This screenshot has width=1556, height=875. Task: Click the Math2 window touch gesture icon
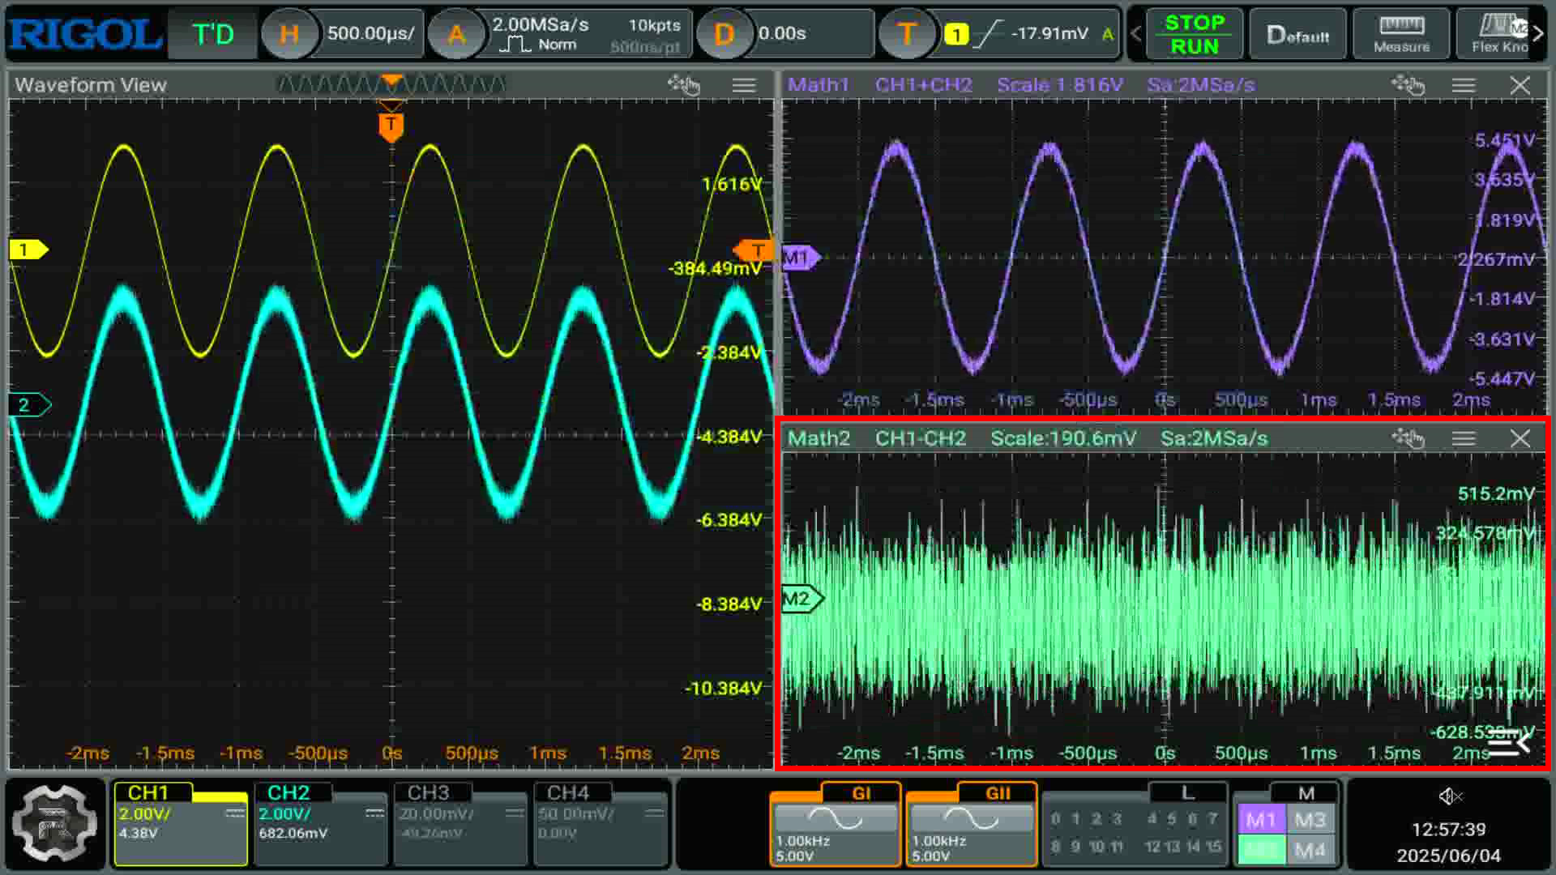(x=1408, y=438)
